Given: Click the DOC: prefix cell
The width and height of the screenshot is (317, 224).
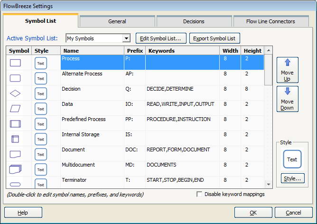Looking at the screenshot, I should (135, 153).
